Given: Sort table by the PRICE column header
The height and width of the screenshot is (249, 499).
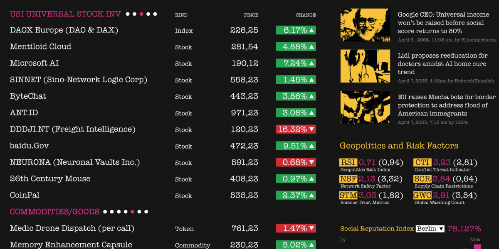Looking at the screenshot, I should pos(251,15).
